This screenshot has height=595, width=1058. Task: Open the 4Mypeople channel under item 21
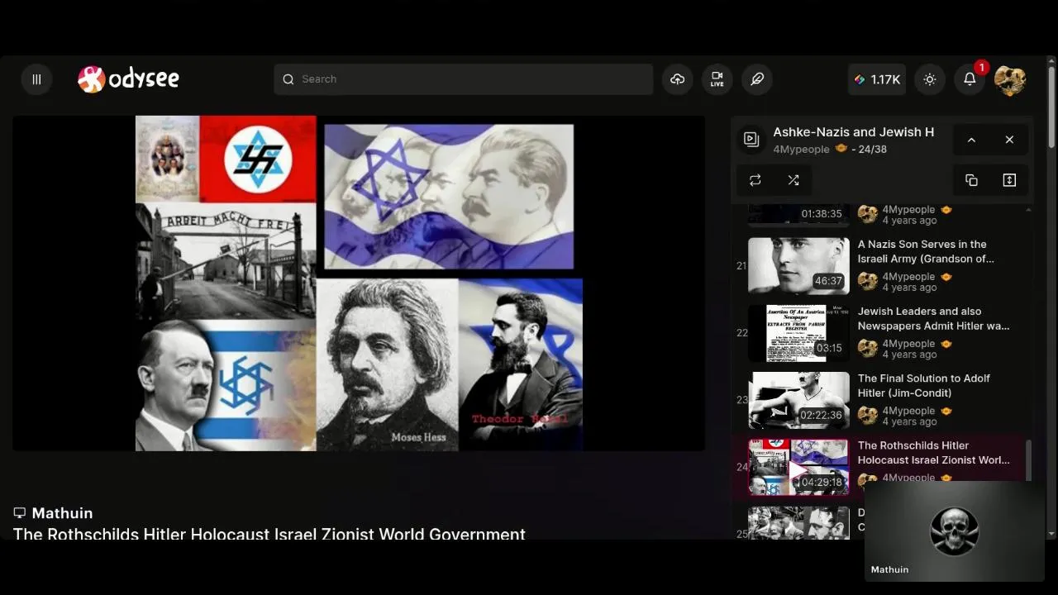(x=908, y=277)
